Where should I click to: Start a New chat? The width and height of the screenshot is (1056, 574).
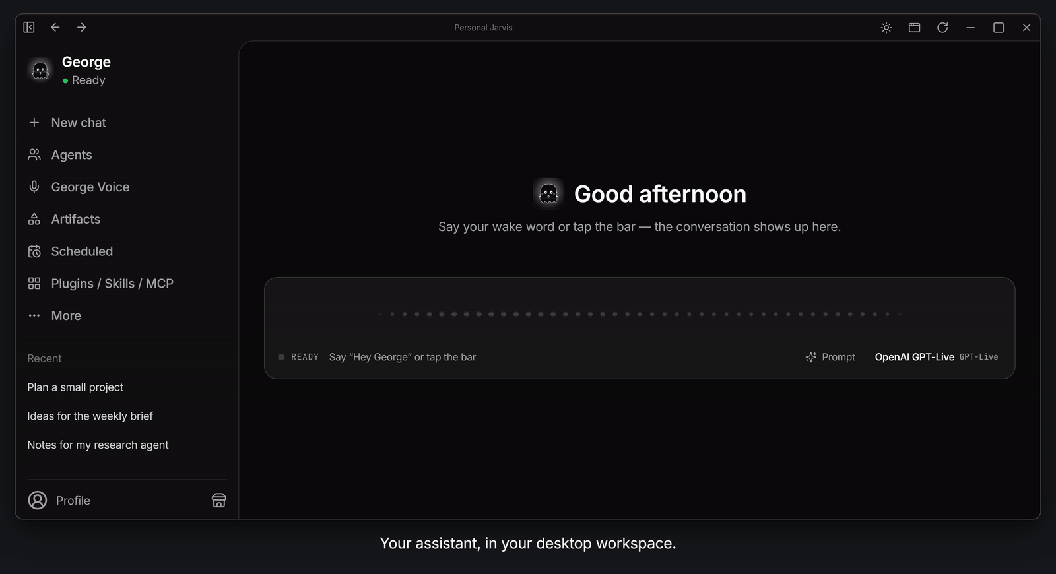pyautogui.click(x=67, y=123)
